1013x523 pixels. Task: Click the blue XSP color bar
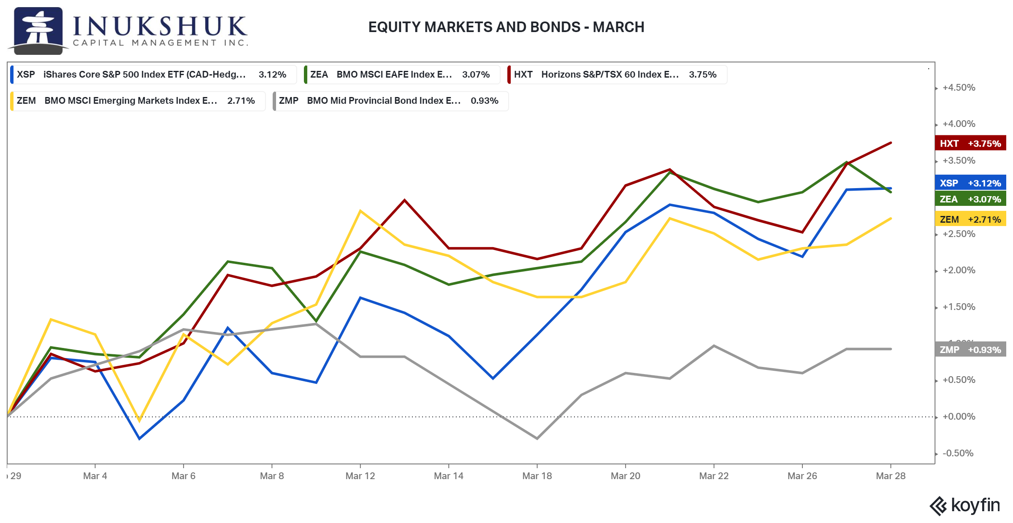pyautogui.click(x=12, y=75)
